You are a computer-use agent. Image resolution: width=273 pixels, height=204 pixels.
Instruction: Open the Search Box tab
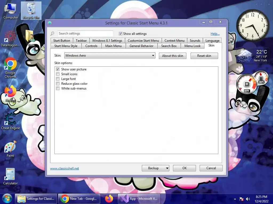[169, 46]
